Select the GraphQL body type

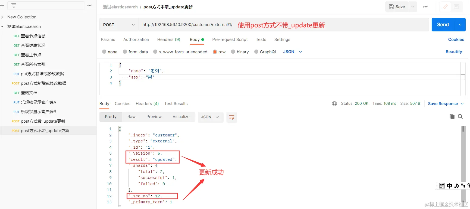coord(266,52)
